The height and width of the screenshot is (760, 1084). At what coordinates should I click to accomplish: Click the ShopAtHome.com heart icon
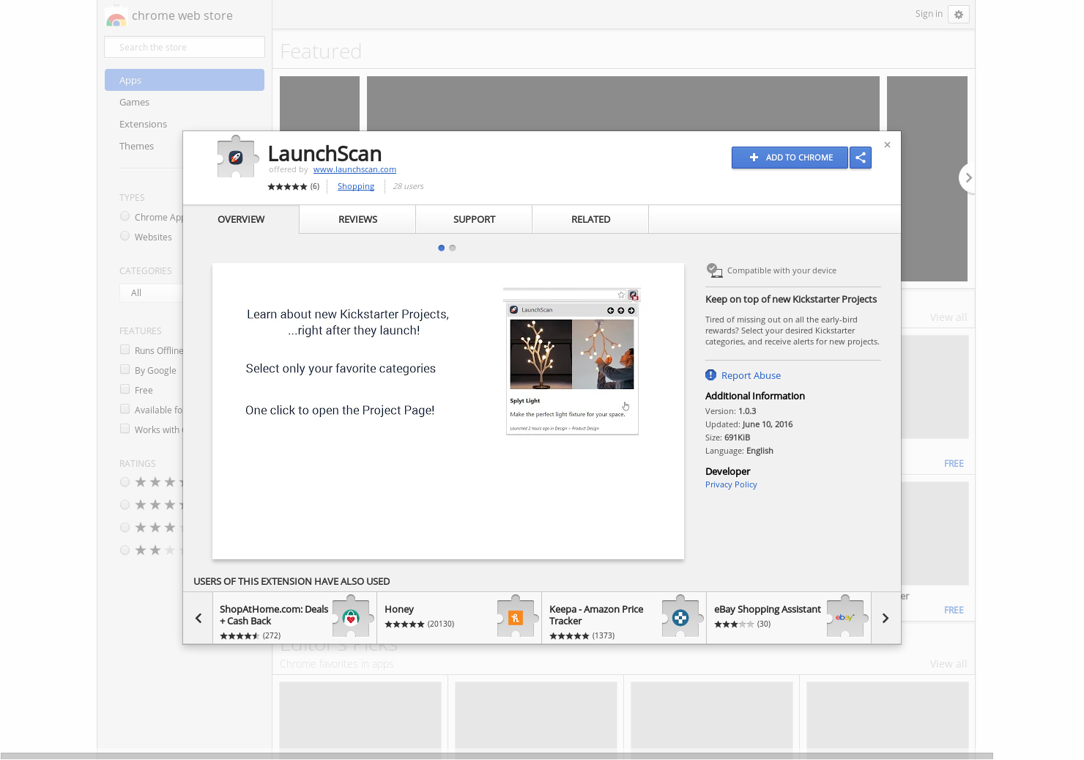pos(352,617)
